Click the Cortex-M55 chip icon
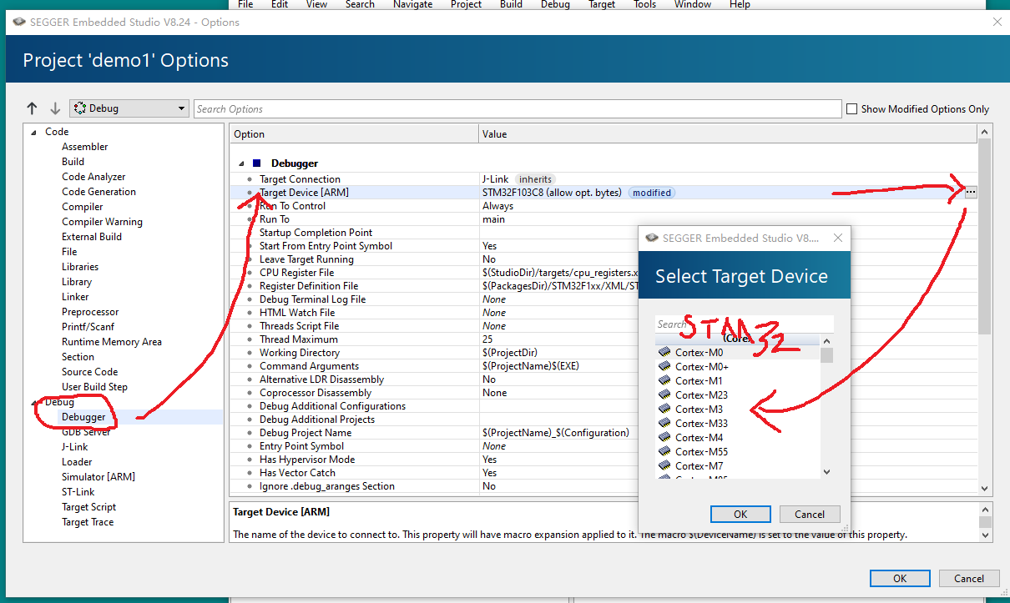 click(664, 452)
